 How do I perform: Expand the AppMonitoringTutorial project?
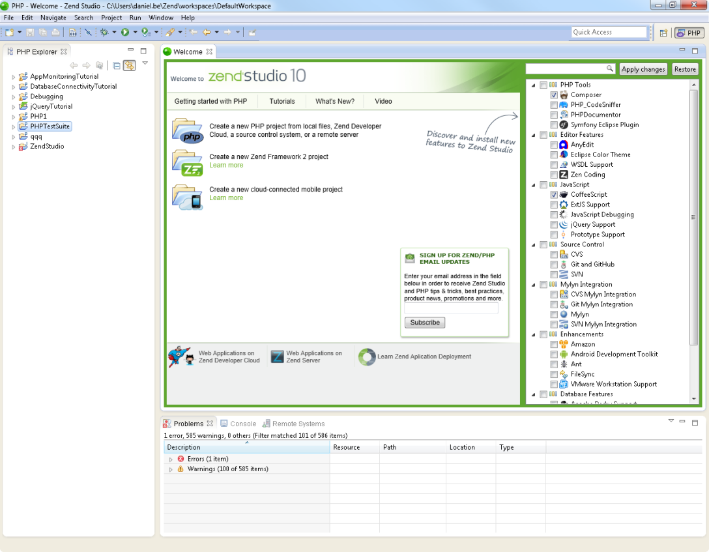pos(14,77)
